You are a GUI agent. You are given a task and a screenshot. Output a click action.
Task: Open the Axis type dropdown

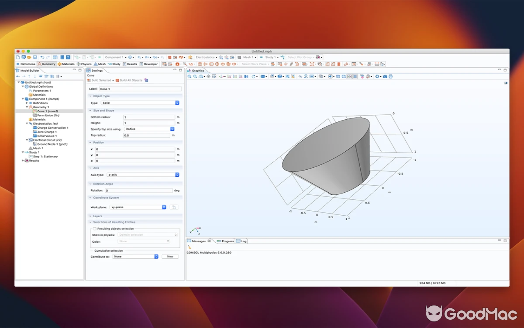142,175
